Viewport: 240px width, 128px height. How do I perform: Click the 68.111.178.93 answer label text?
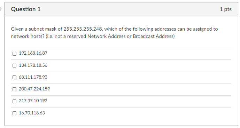33,77
